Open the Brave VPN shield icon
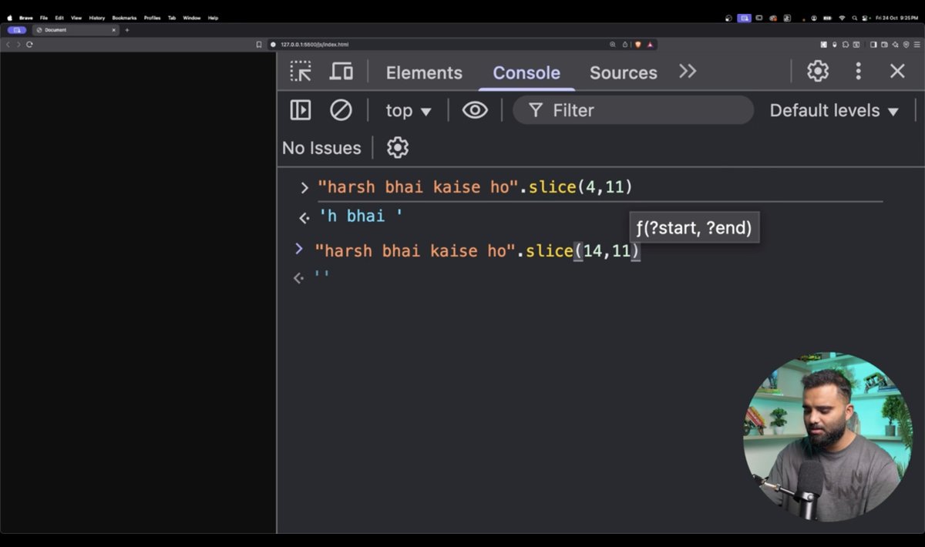The height and width of the screenshot is (547, 925). coord(906,45)
